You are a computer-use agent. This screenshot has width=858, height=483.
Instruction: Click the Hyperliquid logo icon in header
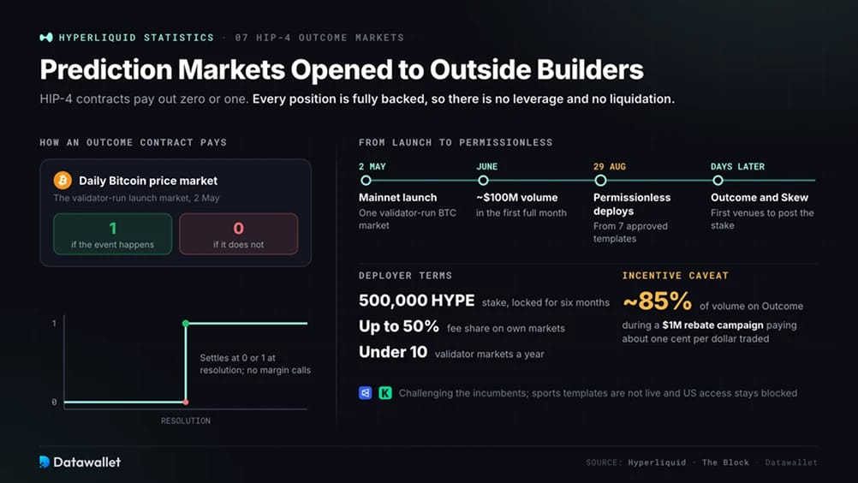(46, 37)
